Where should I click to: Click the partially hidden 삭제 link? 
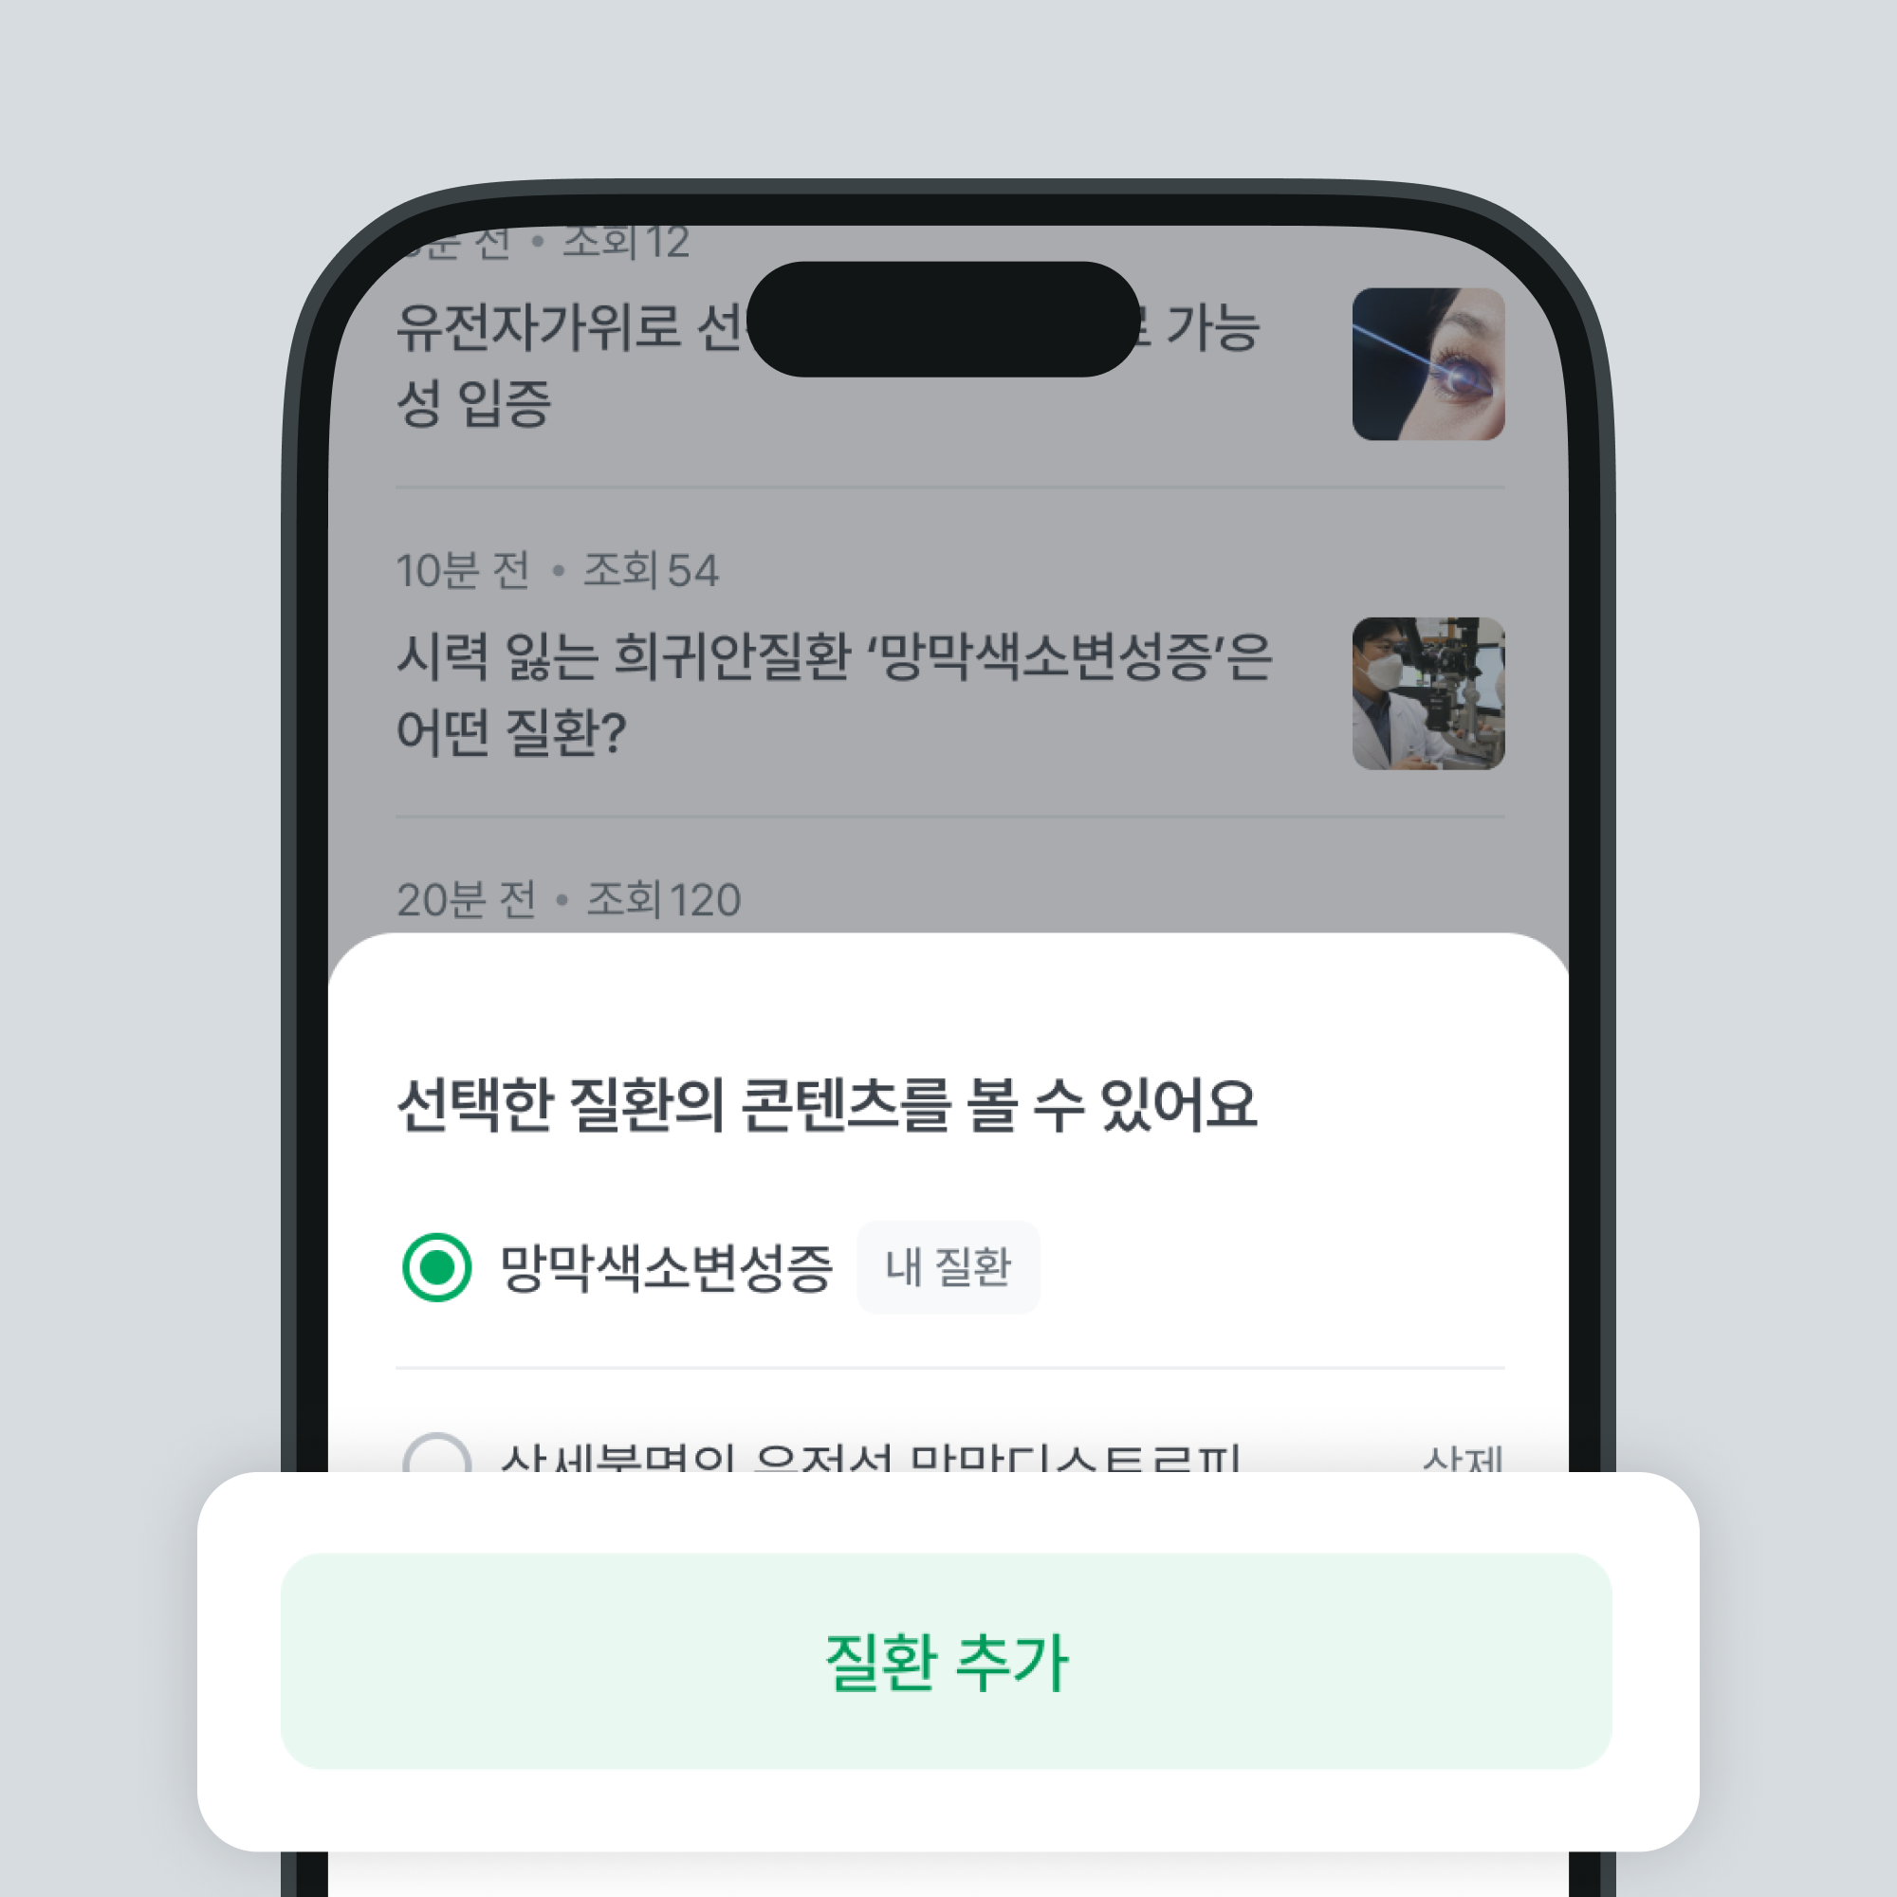point(1463,1458)
